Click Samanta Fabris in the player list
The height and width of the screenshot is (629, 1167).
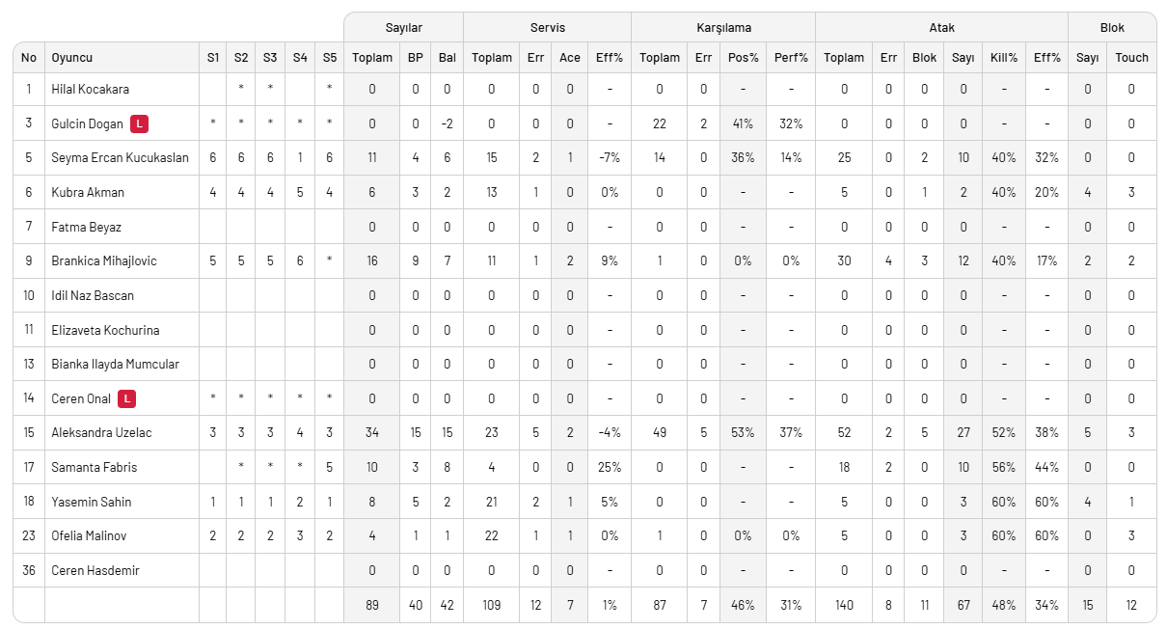click(94, 467)
